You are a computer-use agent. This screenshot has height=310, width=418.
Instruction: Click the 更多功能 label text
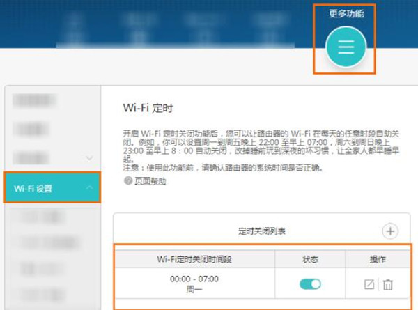(x=346, y=14)
